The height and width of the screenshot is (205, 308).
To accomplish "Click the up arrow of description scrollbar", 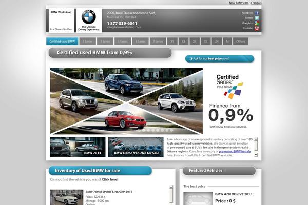I will [256, 139].
